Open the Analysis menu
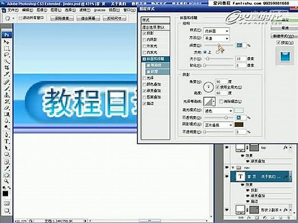The height and width of the screenshot is (223, 298). point(100,10)
